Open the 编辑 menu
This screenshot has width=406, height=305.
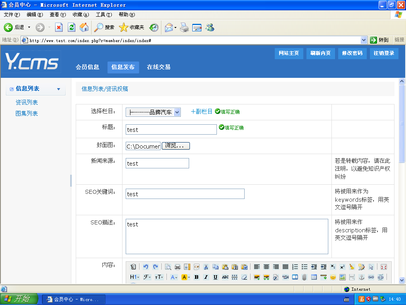[x=35, y=15]
